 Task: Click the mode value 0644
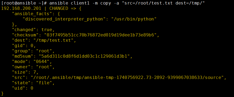[x=41, y=62]
